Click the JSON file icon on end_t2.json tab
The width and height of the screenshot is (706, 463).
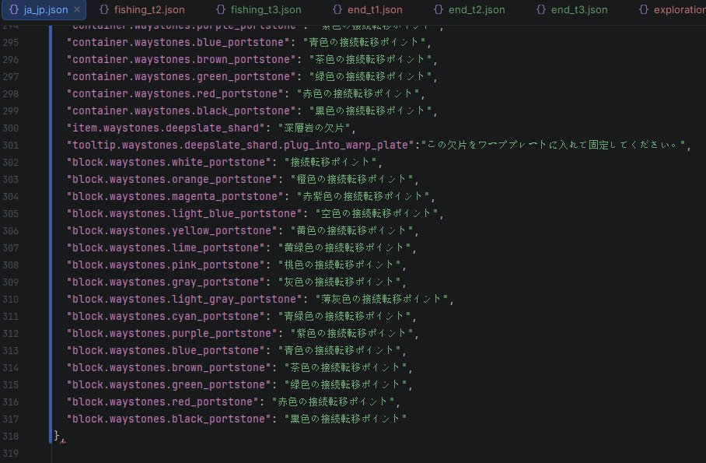coord(439,9)
